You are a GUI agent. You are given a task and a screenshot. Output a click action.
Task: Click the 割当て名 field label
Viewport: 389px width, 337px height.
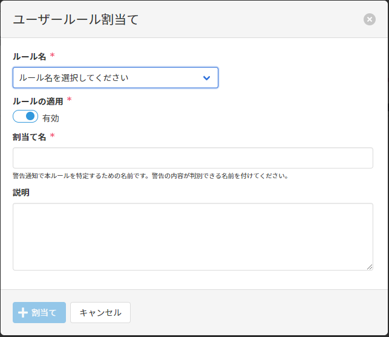(29, 137)
